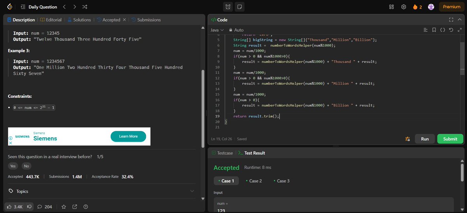
Task: Click into code line 19
Action: 256,116
